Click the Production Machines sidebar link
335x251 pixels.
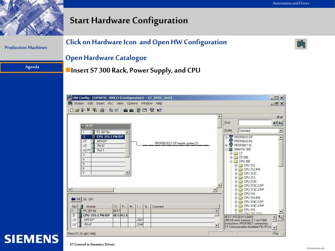click(x=26, y=47)
